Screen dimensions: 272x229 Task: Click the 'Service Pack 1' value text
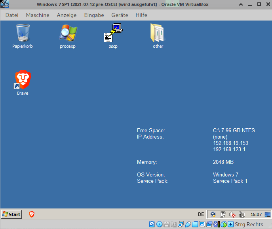230,181
